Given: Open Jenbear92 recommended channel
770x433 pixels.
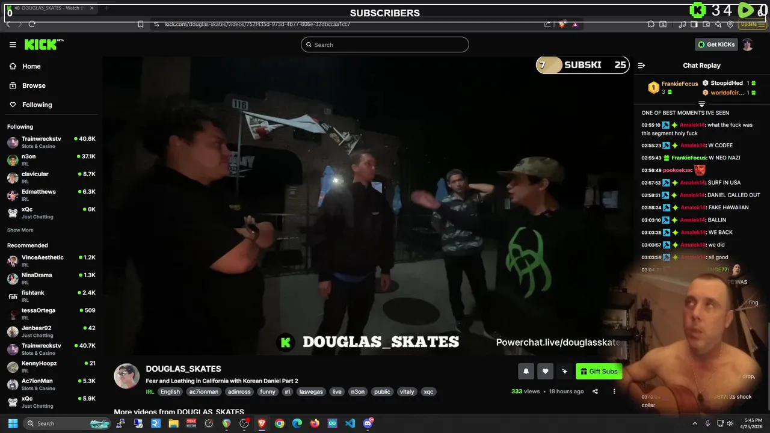Looking at the screenshot, I should [x=51, y=331].
